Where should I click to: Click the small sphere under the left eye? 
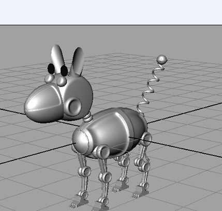click(x=50, y=78)
